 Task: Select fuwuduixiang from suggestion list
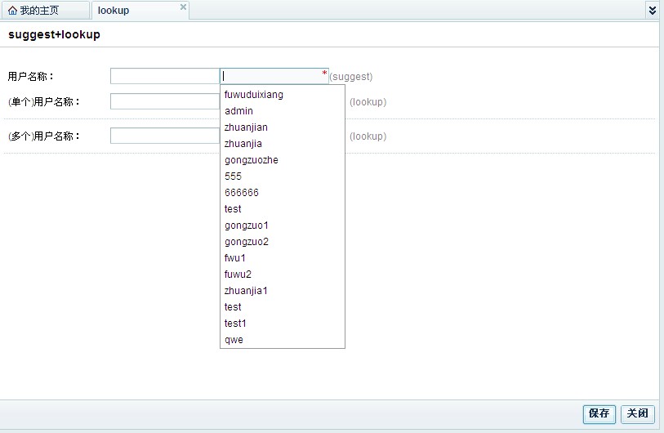(x=283, y=95)
